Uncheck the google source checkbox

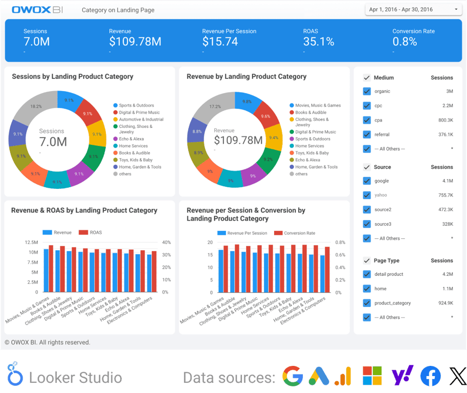(x=367, y=181)
